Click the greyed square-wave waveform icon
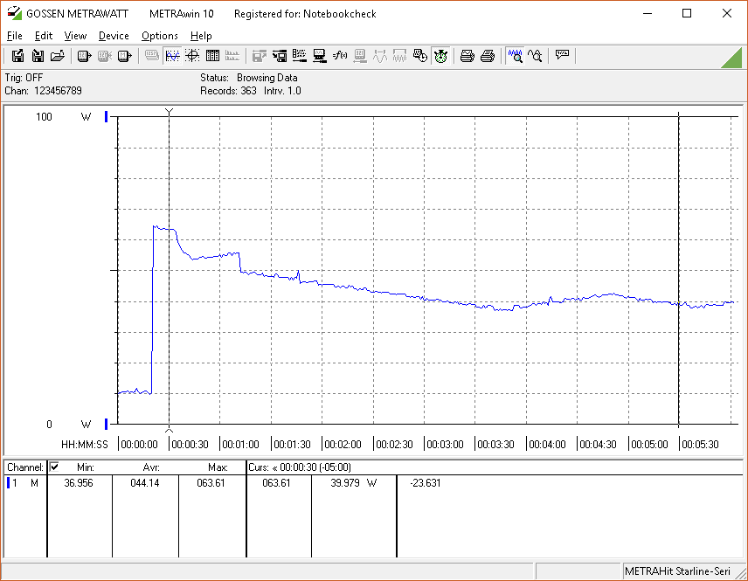This screenshot has height=581, width=748. [380, 56]
